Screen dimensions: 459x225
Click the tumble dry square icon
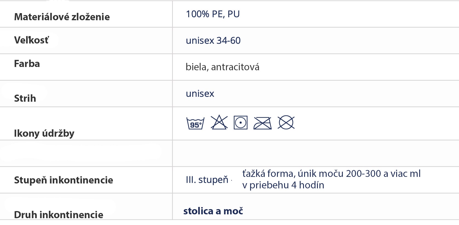[x=241, y=122]
